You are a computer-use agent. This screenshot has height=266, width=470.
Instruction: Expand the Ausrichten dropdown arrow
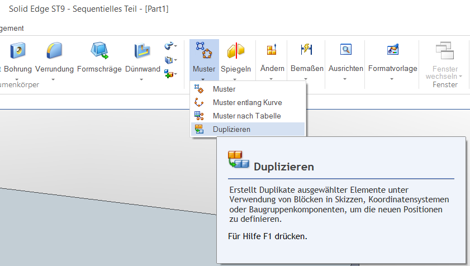(x=345, y=79)
